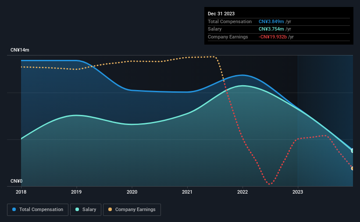Click the salary endpoint marker at 2023 end
This screenshot has width=360, height=222.
coord(353,151)
